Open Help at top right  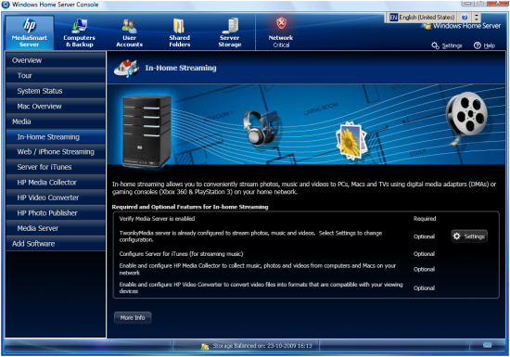point(484,45)
